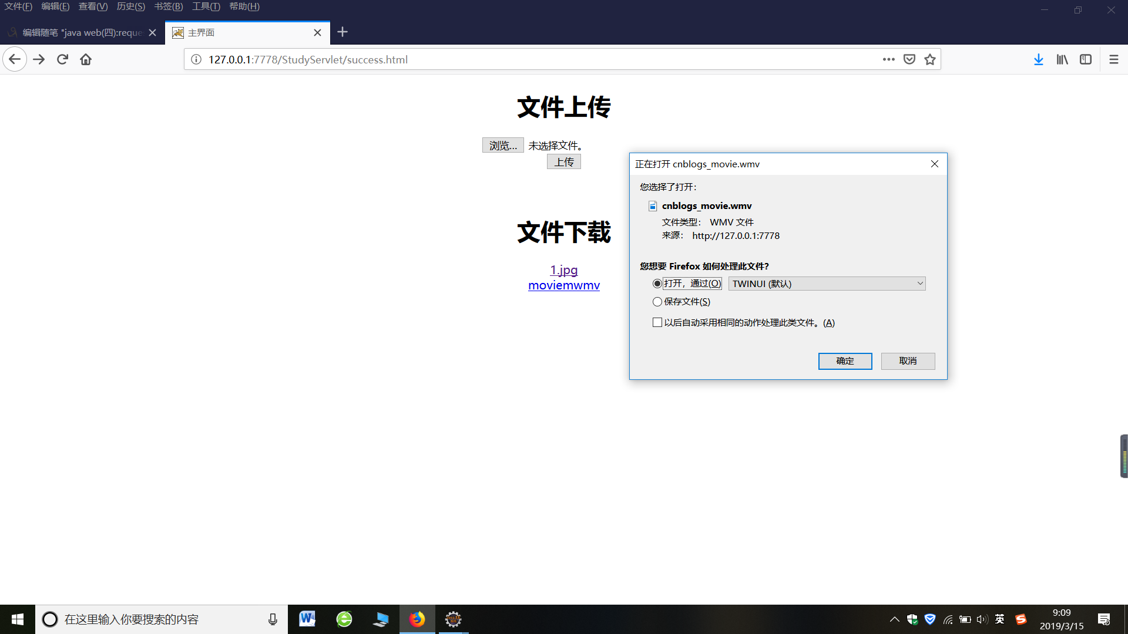Open the 历史(S) menu
The width and height of the screenshot is (1128, 634).
tap(130, 6)
